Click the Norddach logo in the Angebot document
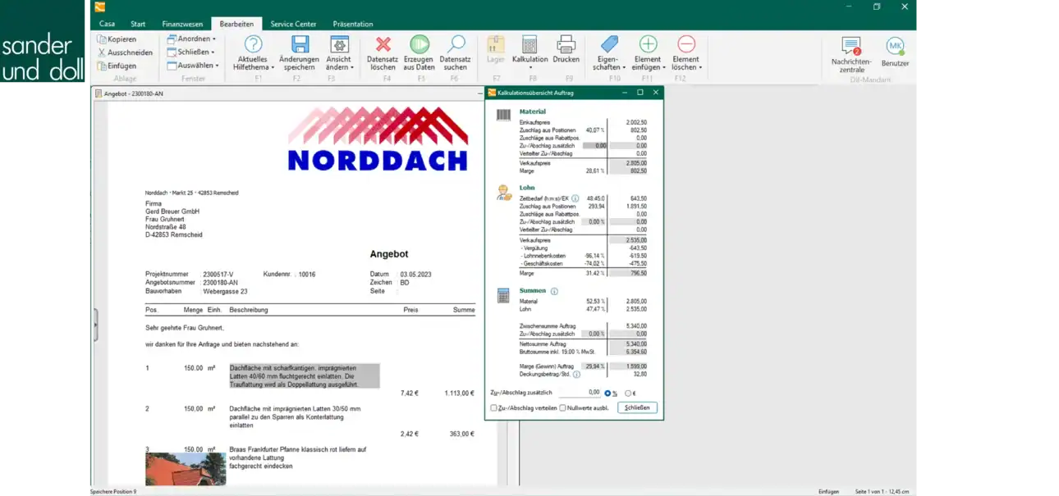 (378, 138)
